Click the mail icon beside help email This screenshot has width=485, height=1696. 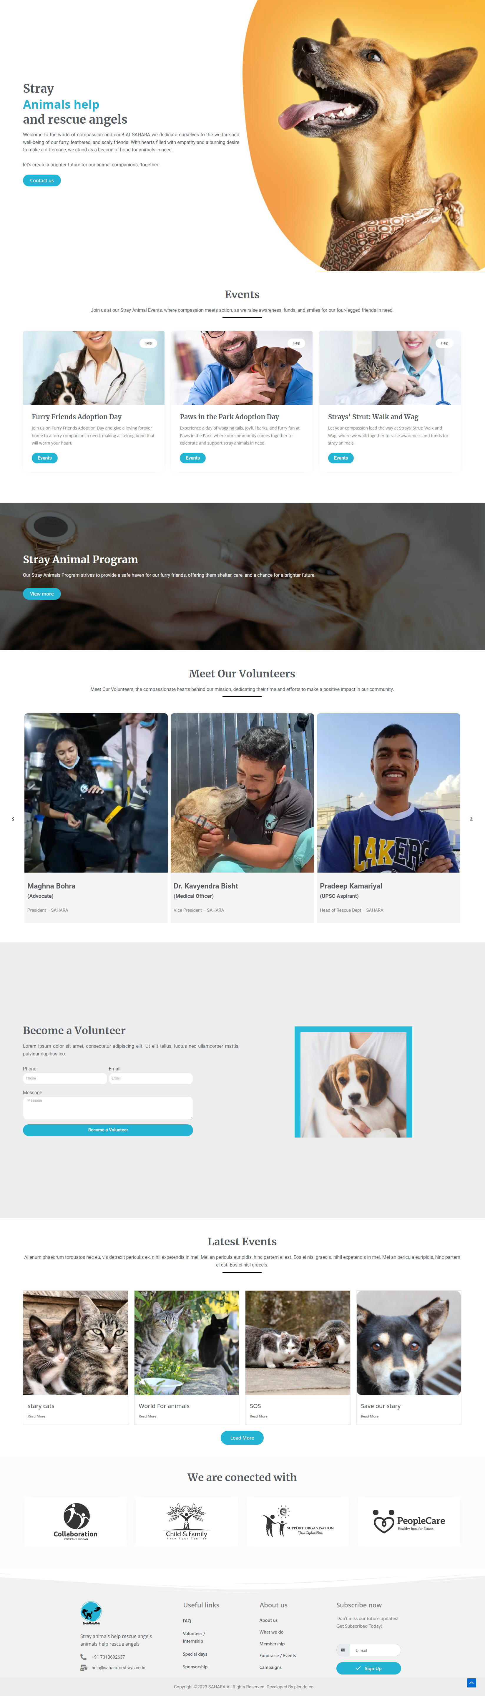tap(84, 1668)
